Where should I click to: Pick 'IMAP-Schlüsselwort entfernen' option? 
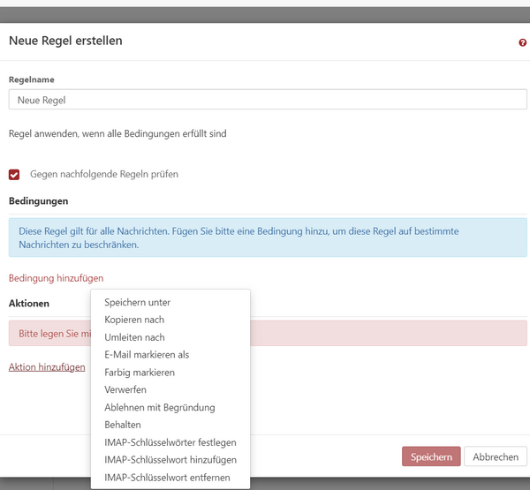[x=167, y=478]
